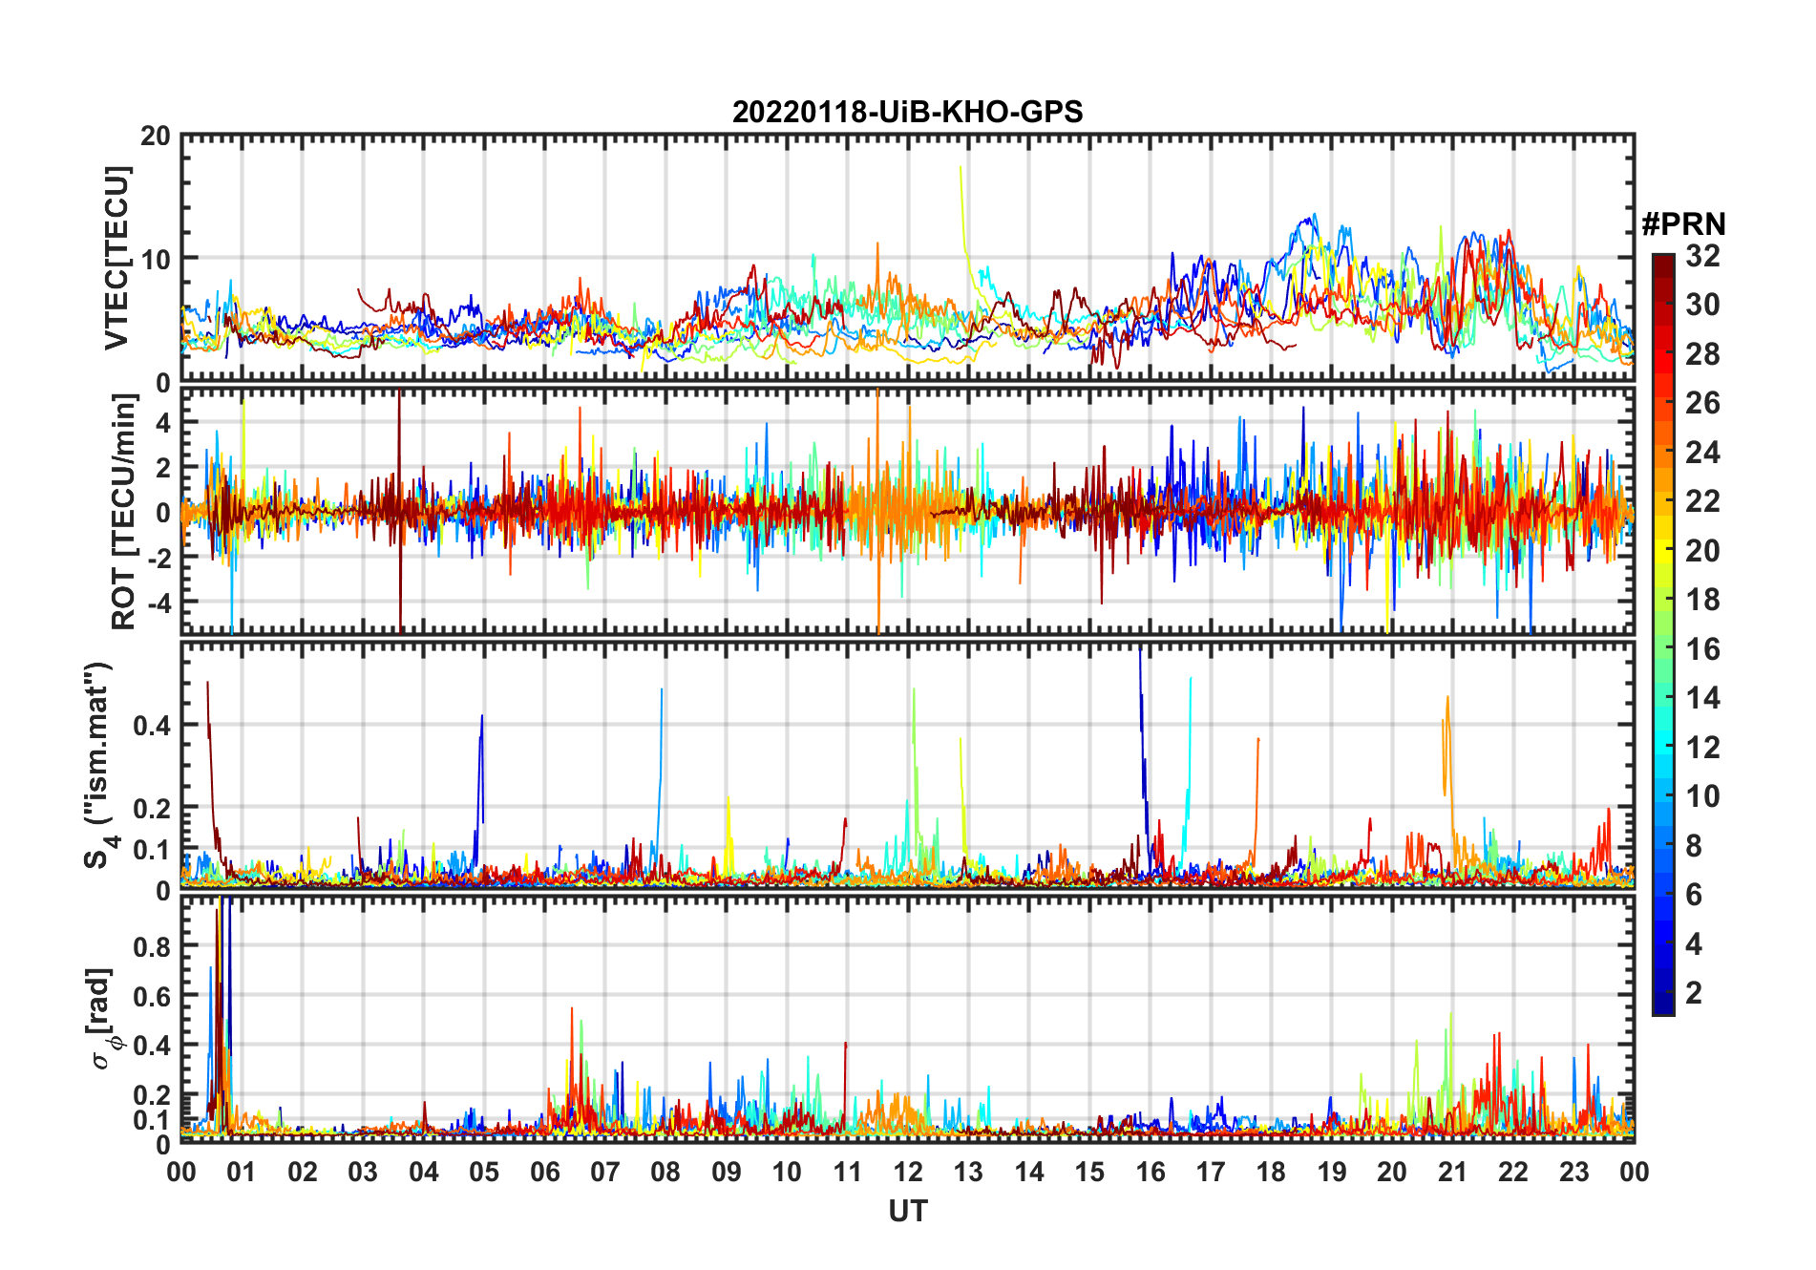Viewport: 1816px width, 1270px height.
Task: Click colorbar tick label 2
Action: point(1694,993)
